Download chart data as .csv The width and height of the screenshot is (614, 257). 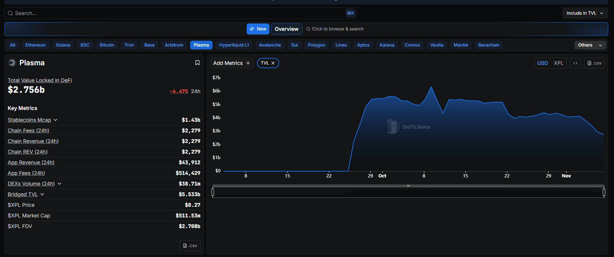coord(594,63)
